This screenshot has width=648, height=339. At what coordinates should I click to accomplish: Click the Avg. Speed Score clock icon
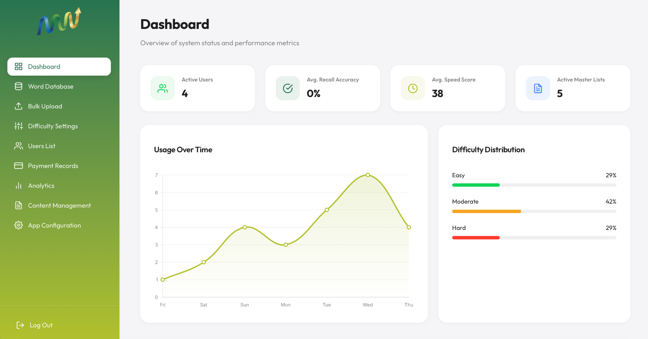[413, 88]
